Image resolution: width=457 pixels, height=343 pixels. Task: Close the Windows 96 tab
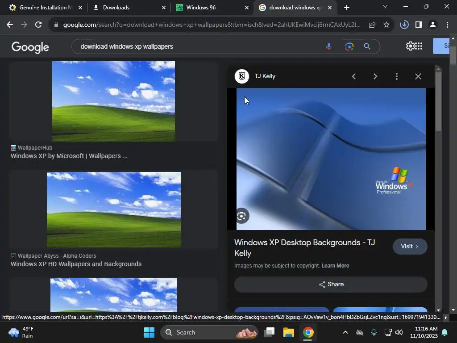pyautogui.click(x=246, y=8)
